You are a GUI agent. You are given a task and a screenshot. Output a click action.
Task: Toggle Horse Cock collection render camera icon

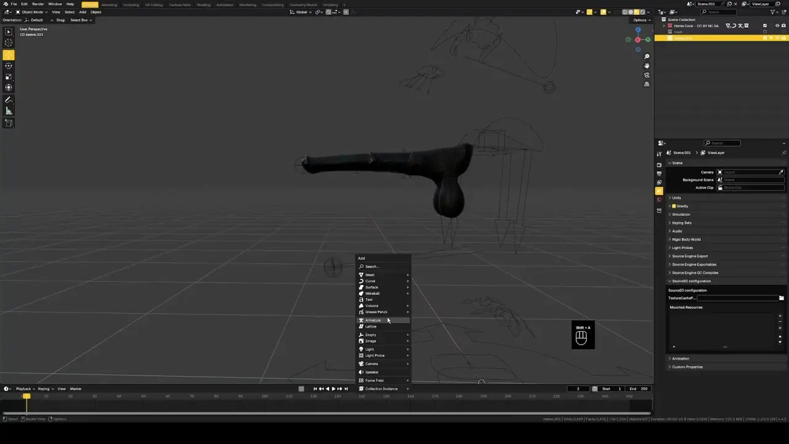(784, 26)
